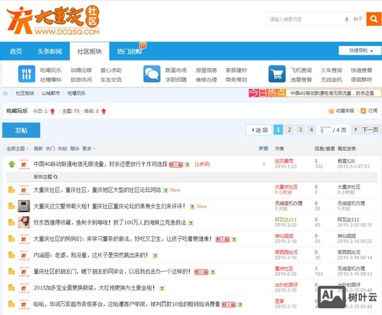Screen dimensions: 382x315
Task: Click the green pinned arrow icon on 4G thread
Action: pos(12,164)
